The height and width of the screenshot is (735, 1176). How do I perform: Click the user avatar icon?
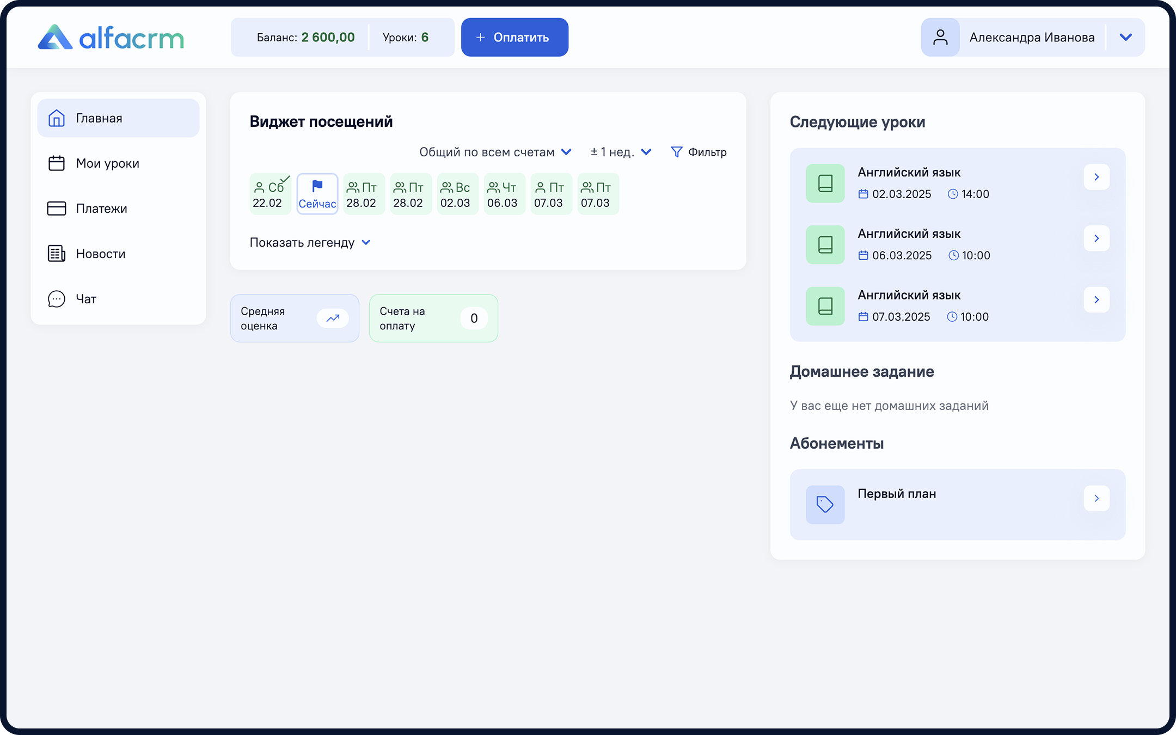click(x=940, y=37)
